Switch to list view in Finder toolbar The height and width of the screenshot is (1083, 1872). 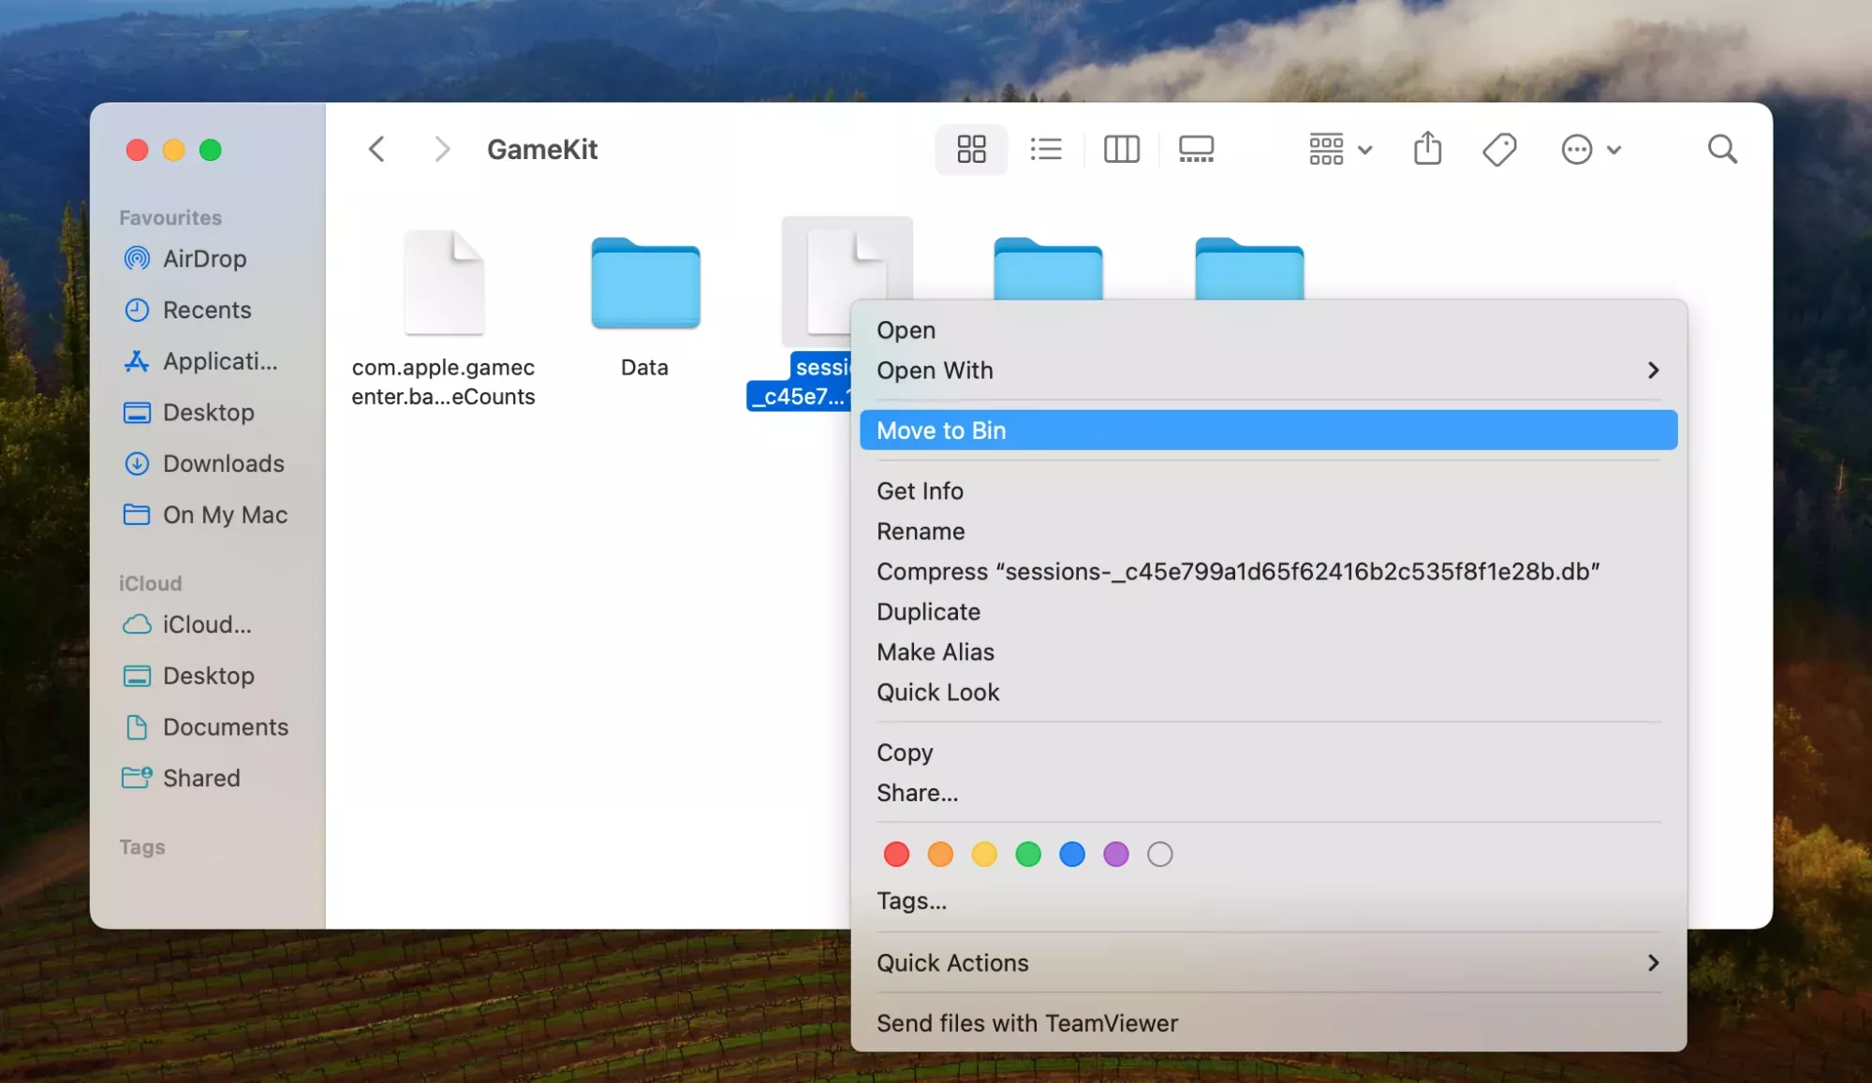tap(1045, 149)
